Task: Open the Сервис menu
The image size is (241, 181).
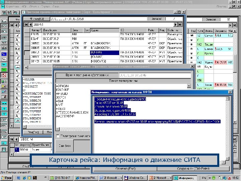Action: coord(46,6)
